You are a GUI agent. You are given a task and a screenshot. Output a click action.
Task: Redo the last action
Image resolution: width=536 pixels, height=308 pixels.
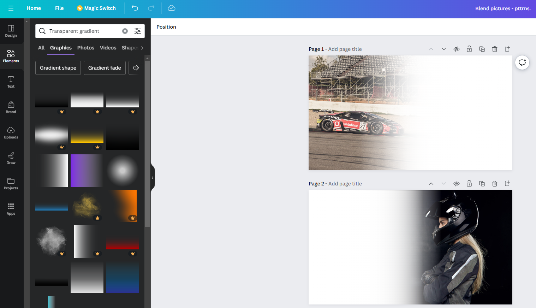click(151, 8)
